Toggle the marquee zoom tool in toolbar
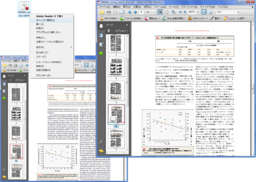The width and height of the screenshot is (256, 182). coord(173,12)
